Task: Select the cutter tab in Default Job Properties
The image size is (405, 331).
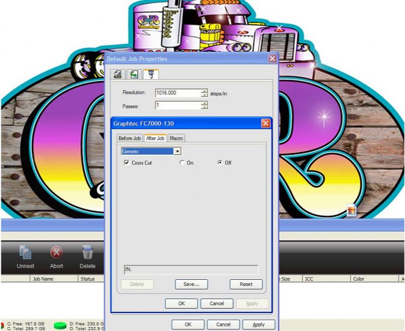Action: [151, 74]
